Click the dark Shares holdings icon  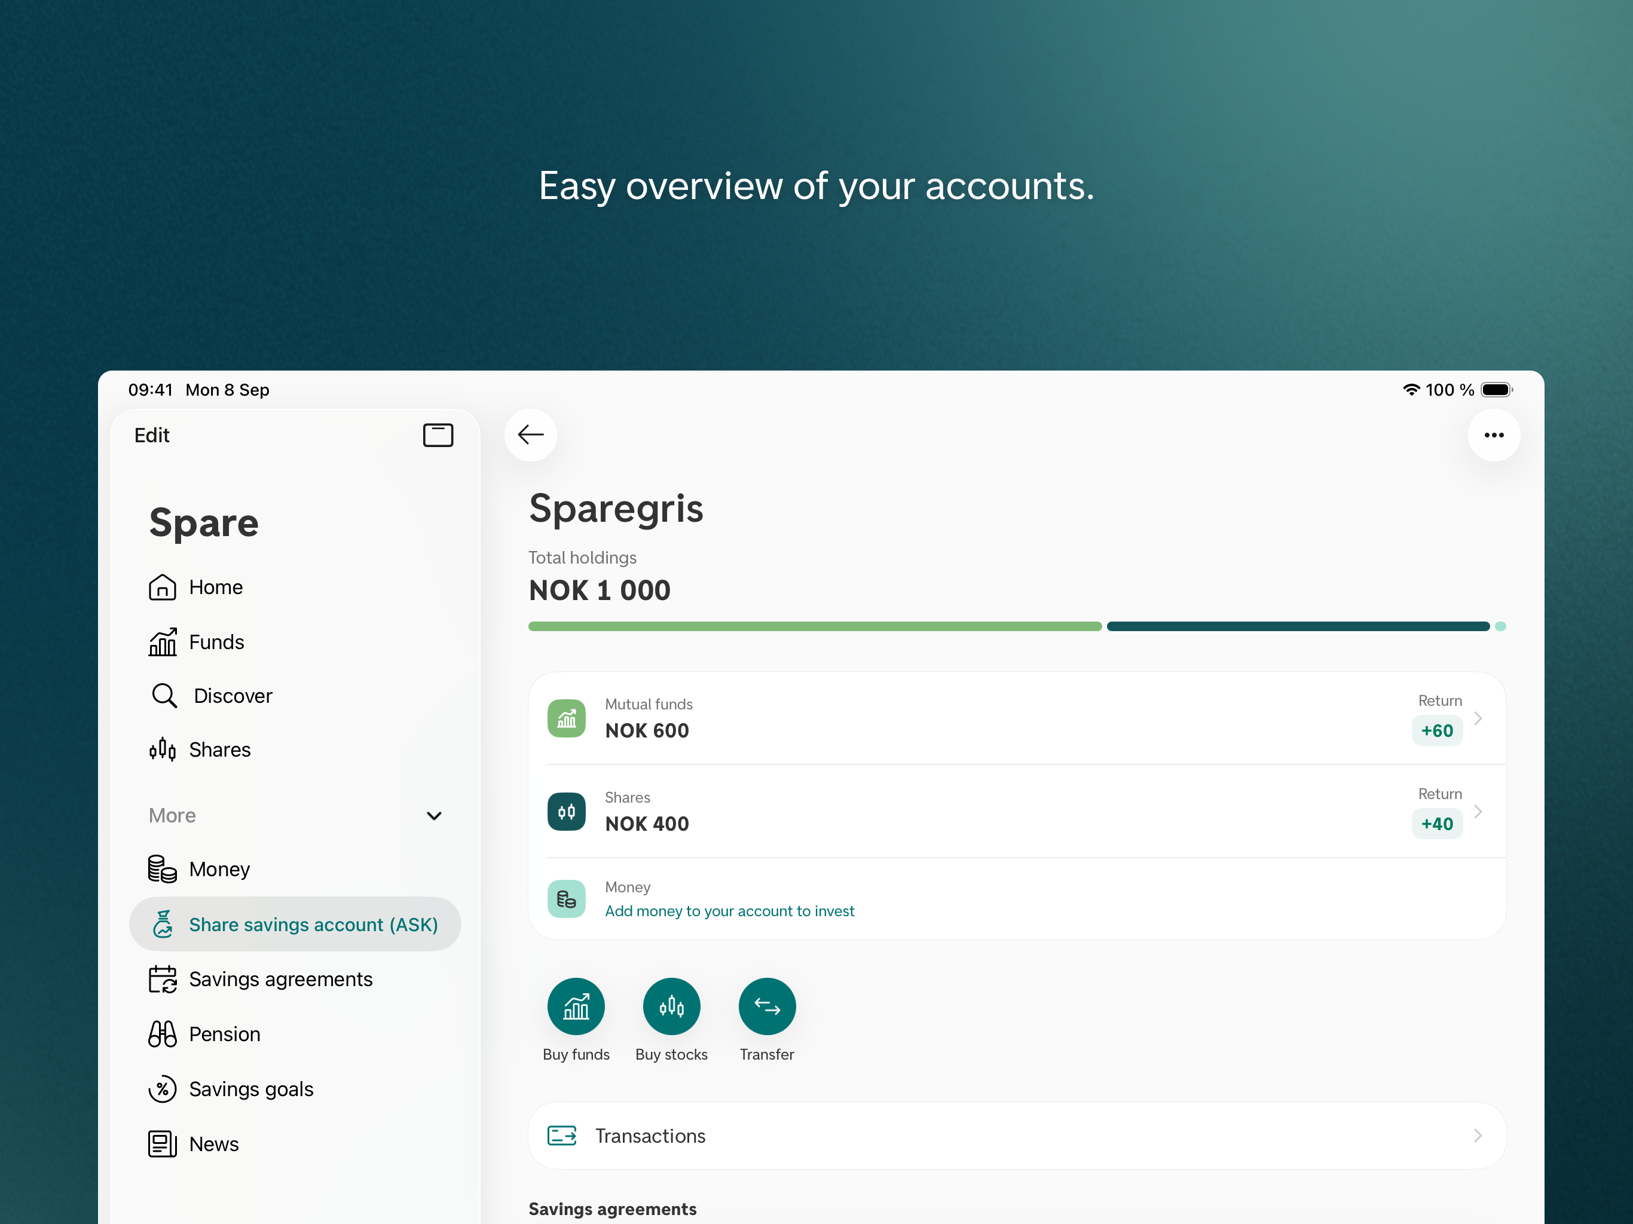point(566,812)
